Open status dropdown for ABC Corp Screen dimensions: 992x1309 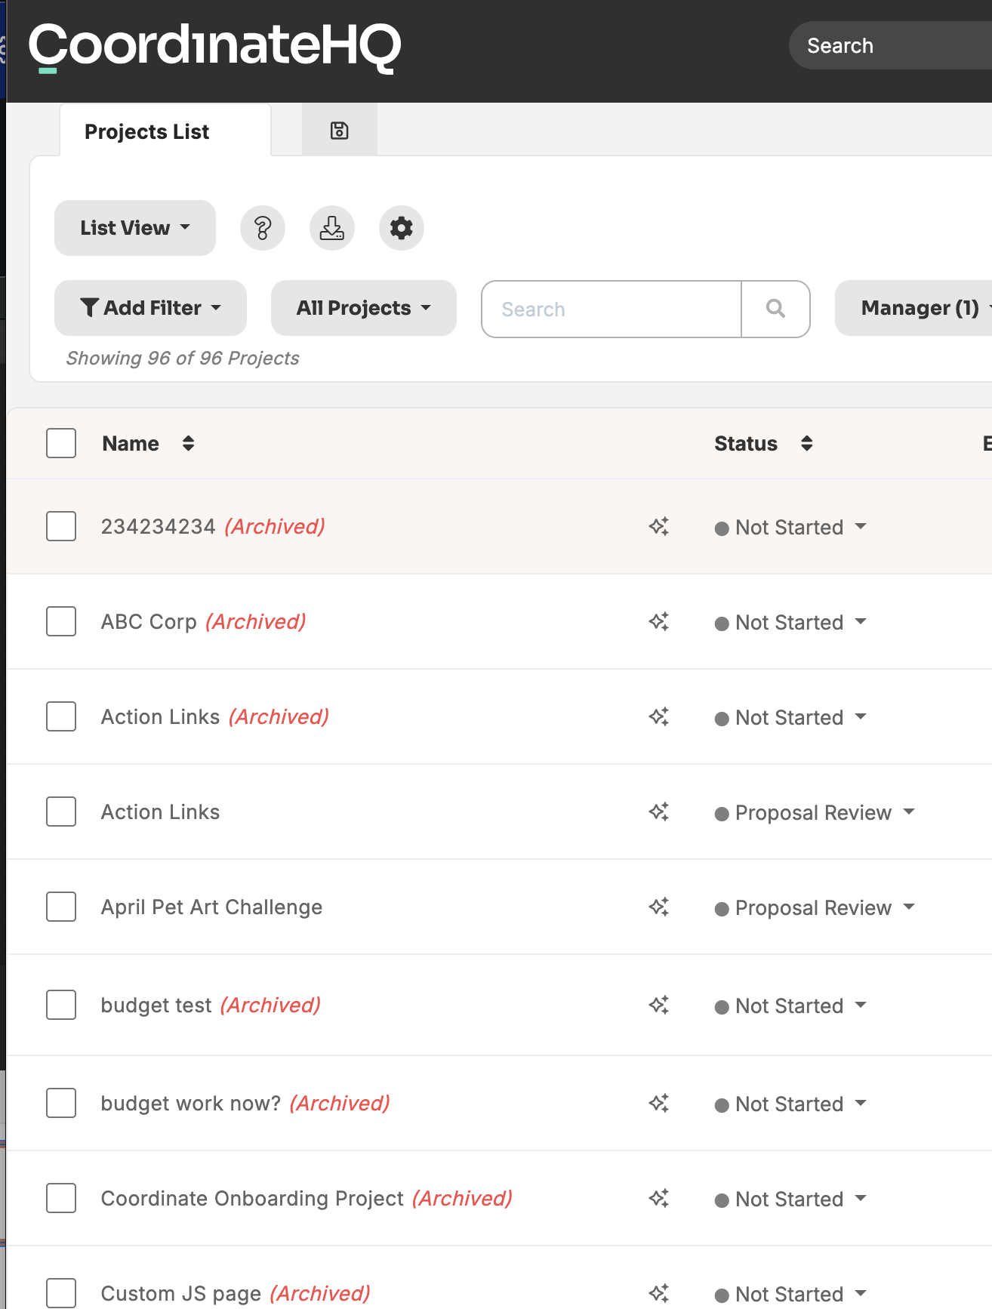pyautogui.click(x=790, y=622)
